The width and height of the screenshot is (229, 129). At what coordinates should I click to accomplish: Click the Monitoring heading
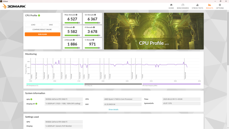pos(31,54)
